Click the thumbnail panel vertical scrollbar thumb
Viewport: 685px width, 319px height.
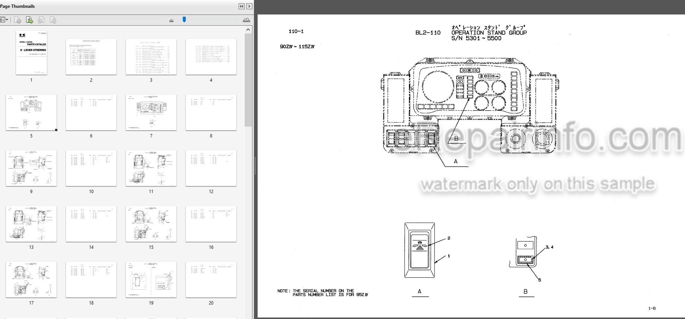248,80
